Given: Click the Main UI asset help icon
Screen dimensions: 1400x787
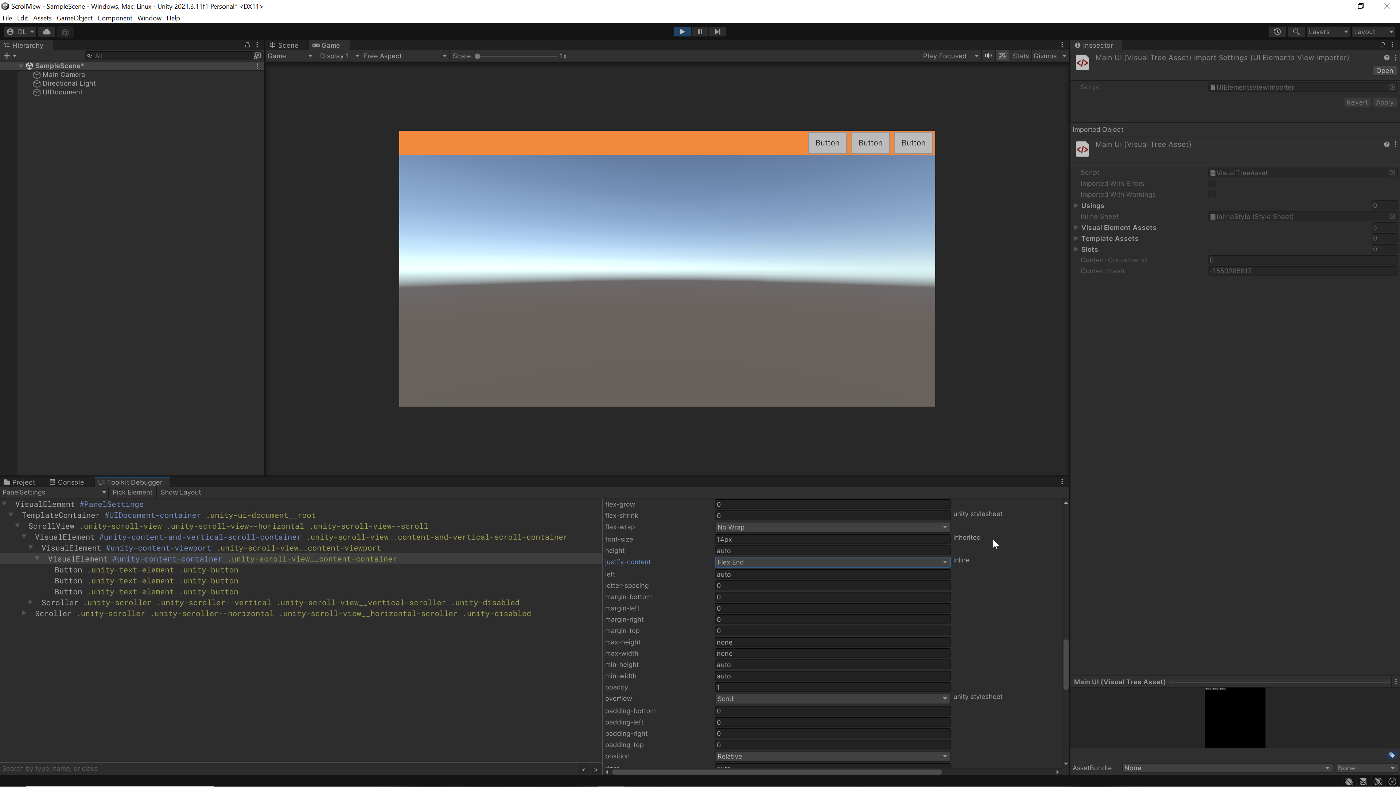Looking at the screenshot, I should pos(1387,145).
